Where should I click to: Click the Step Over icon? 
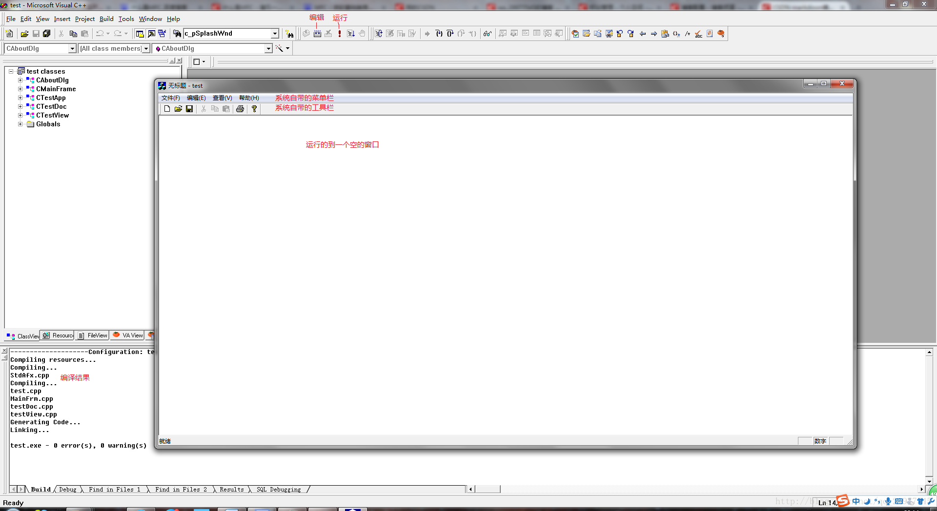450,34
